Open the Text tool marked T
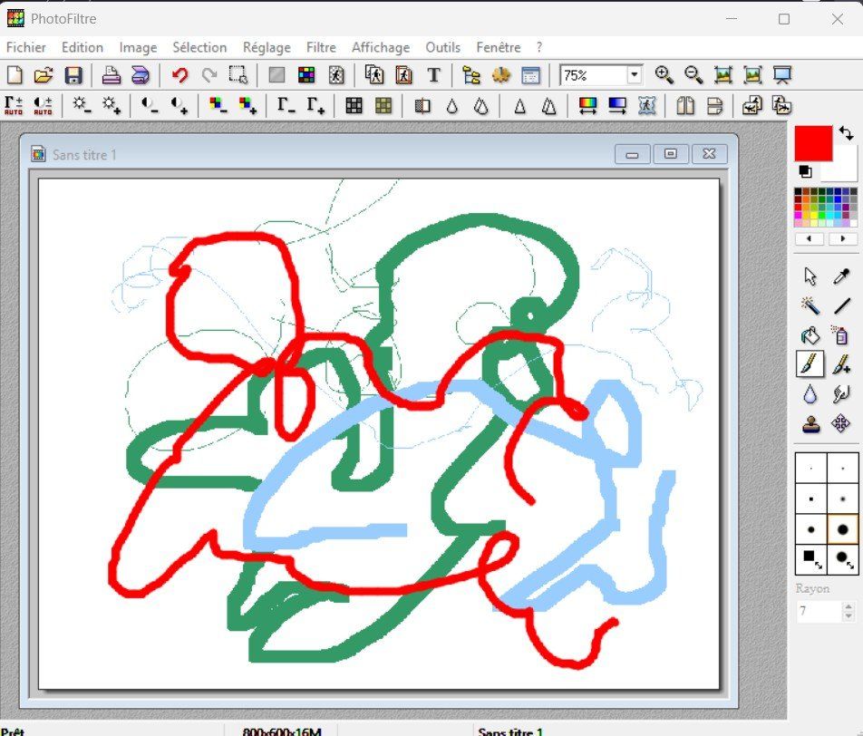Image resolution: width=863 pixels, height=736 pixels. (433, 75)
